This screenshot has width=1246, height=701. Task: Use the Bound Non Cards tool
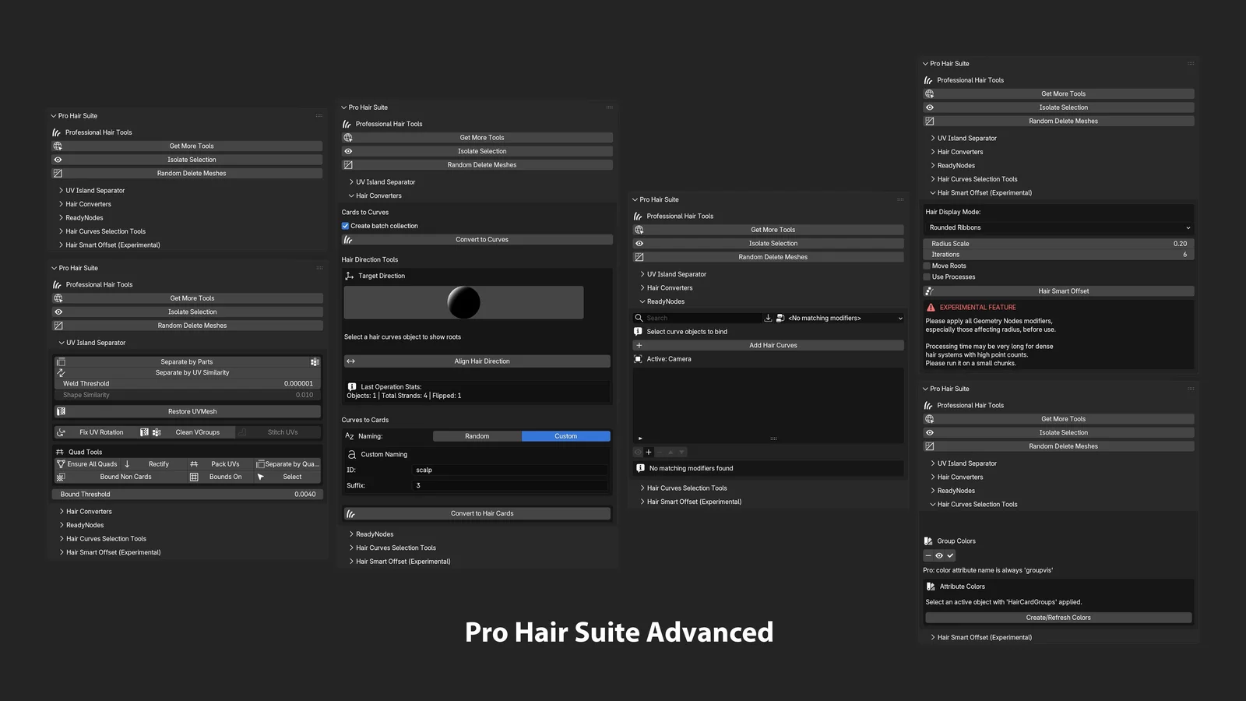click(125, 476)
